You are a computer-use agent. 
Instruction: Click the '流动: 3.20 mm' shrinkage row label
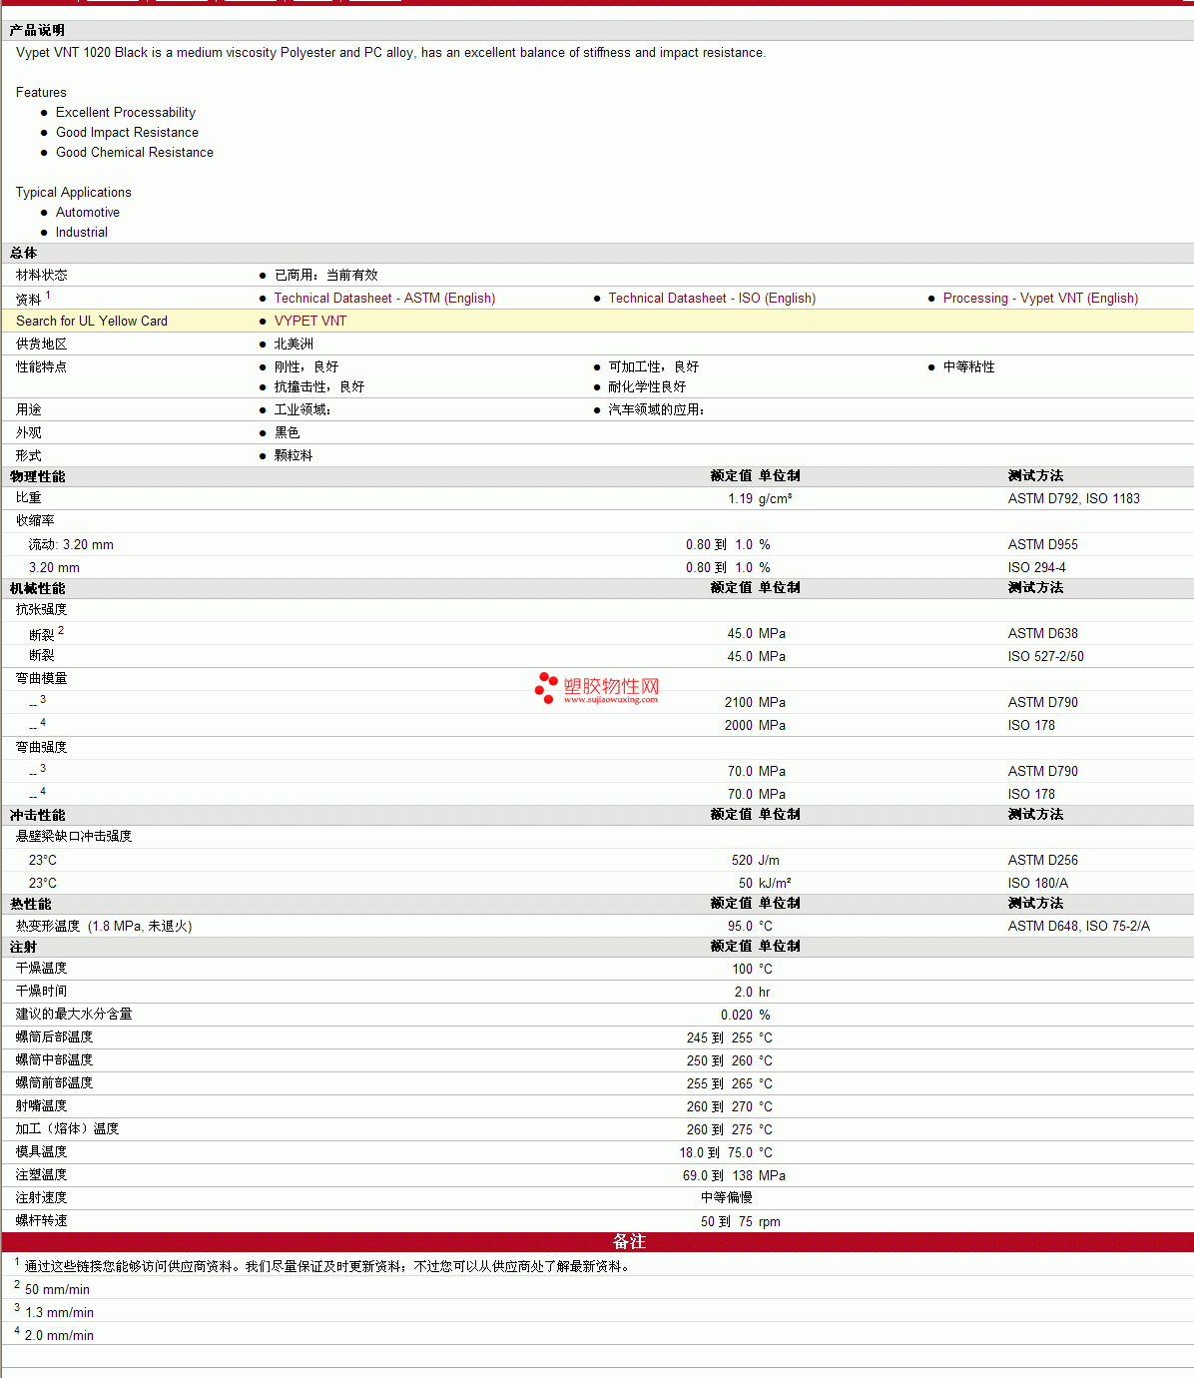point(71,544)
